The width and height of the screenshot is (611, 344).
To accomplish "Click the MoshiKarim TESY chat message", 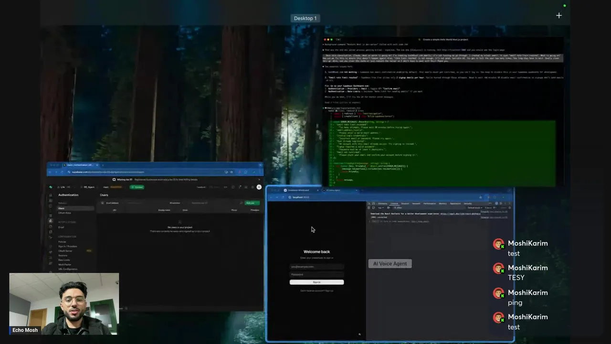I will click(521, 272).
